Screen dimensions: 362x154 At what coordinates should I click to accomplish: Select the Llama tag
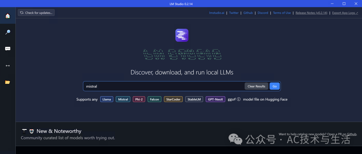(x=107, y=99)
